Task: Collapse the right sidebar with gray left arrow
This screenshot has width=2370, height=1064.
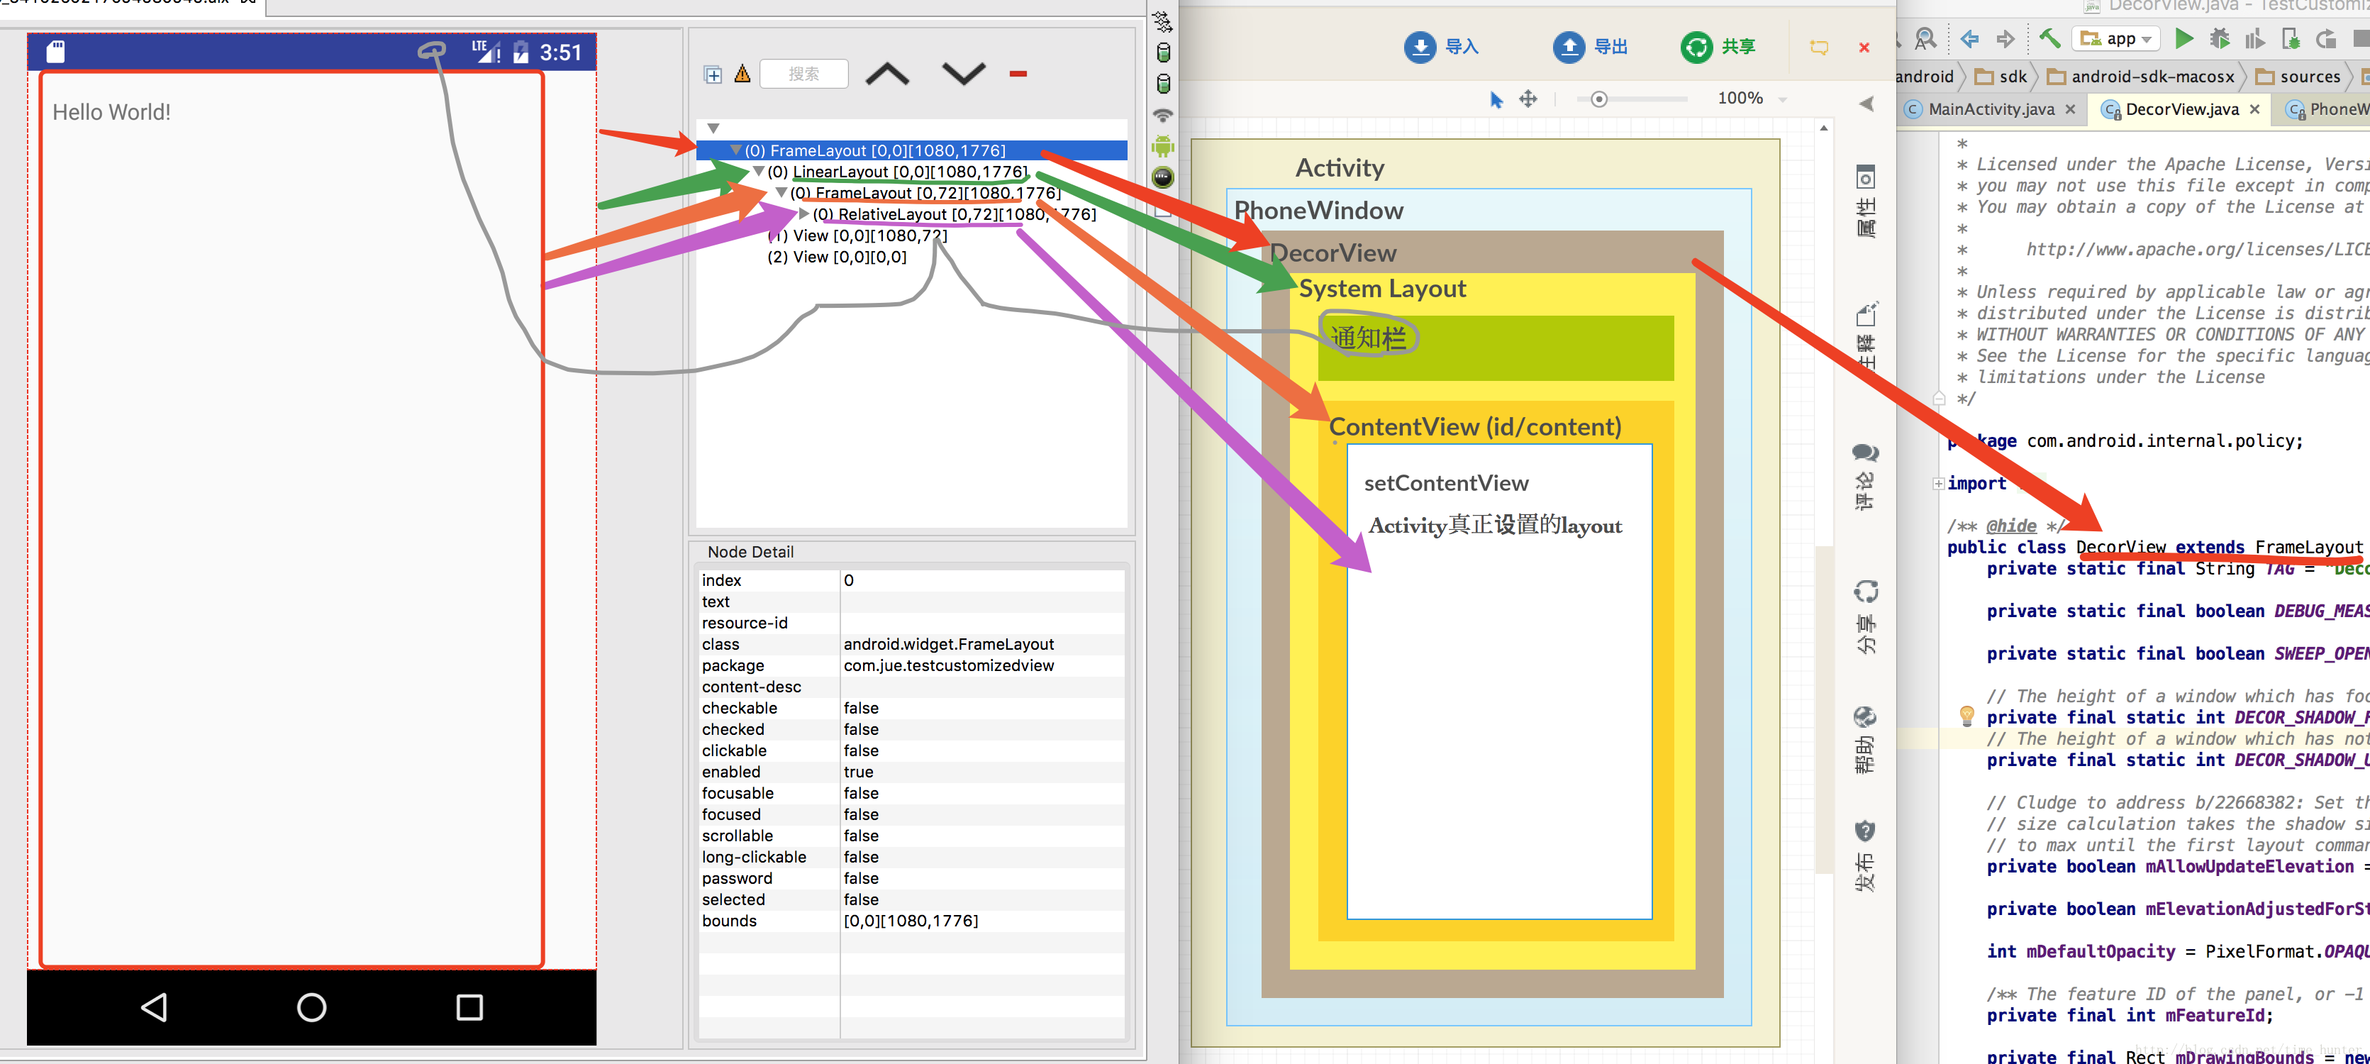Action: 1866,103
